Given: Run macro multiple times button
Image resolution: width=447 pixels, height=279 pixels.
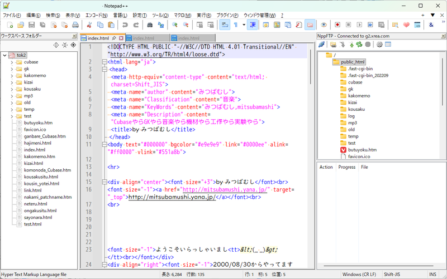Looking at the screenshot, I should tap(370, 25).
